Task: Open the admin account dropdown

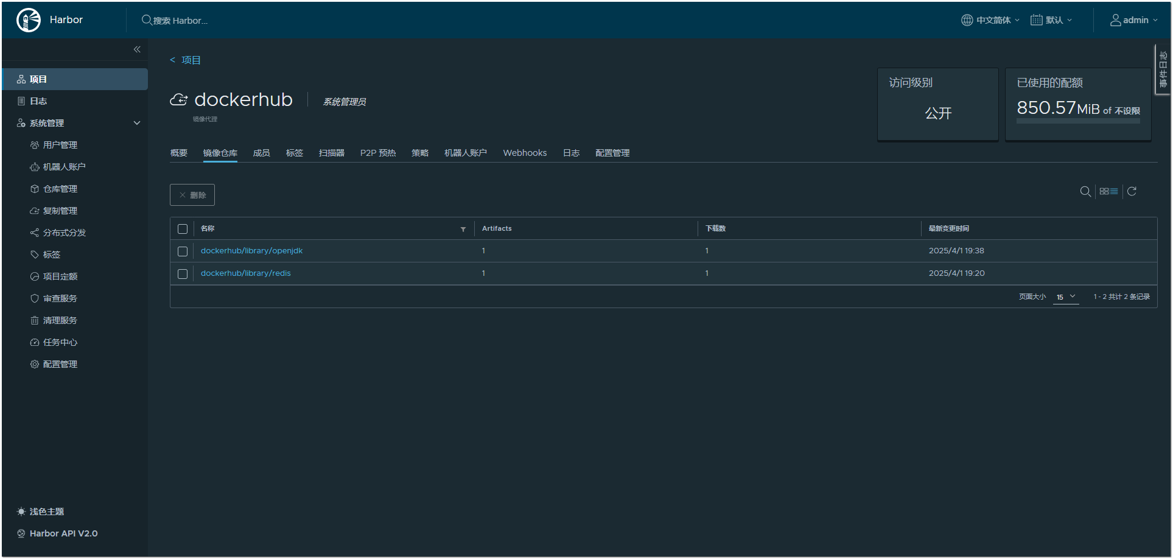Action: pyautogui.click(x=1134, y=20)
